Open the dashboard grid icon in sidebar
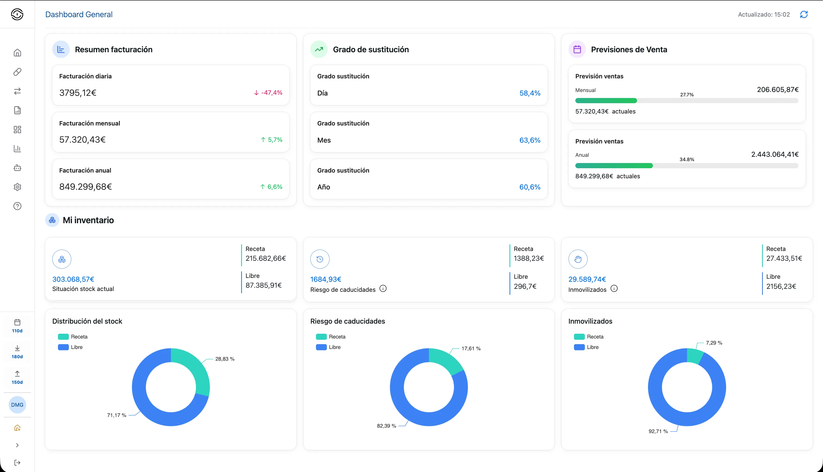Viewport: 823px width, 472px height. [x=17, y=129]
